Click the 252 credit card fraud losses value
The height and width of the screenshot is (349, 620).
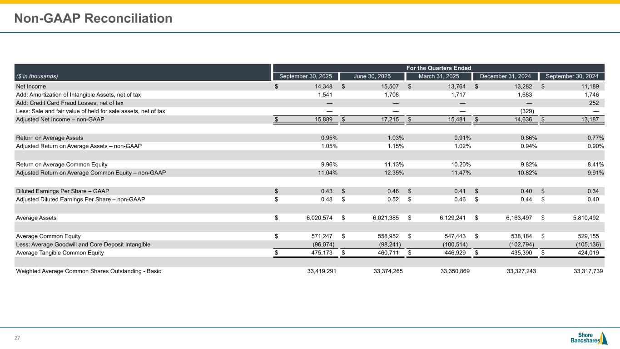(x=593, y=103)
